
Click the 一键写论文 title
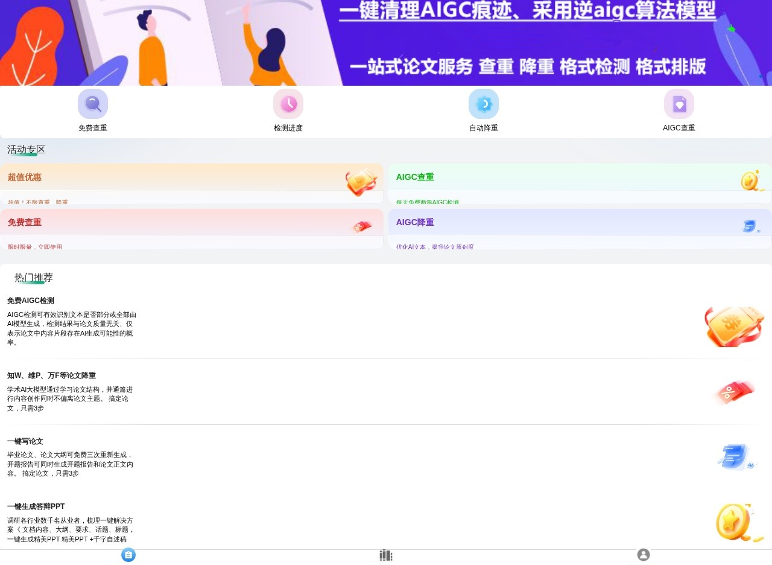(25, 441)
